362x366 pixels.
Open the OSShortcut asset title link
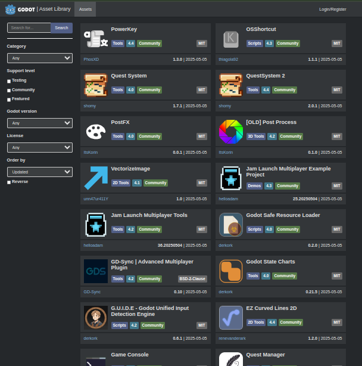tap(261, 29)
